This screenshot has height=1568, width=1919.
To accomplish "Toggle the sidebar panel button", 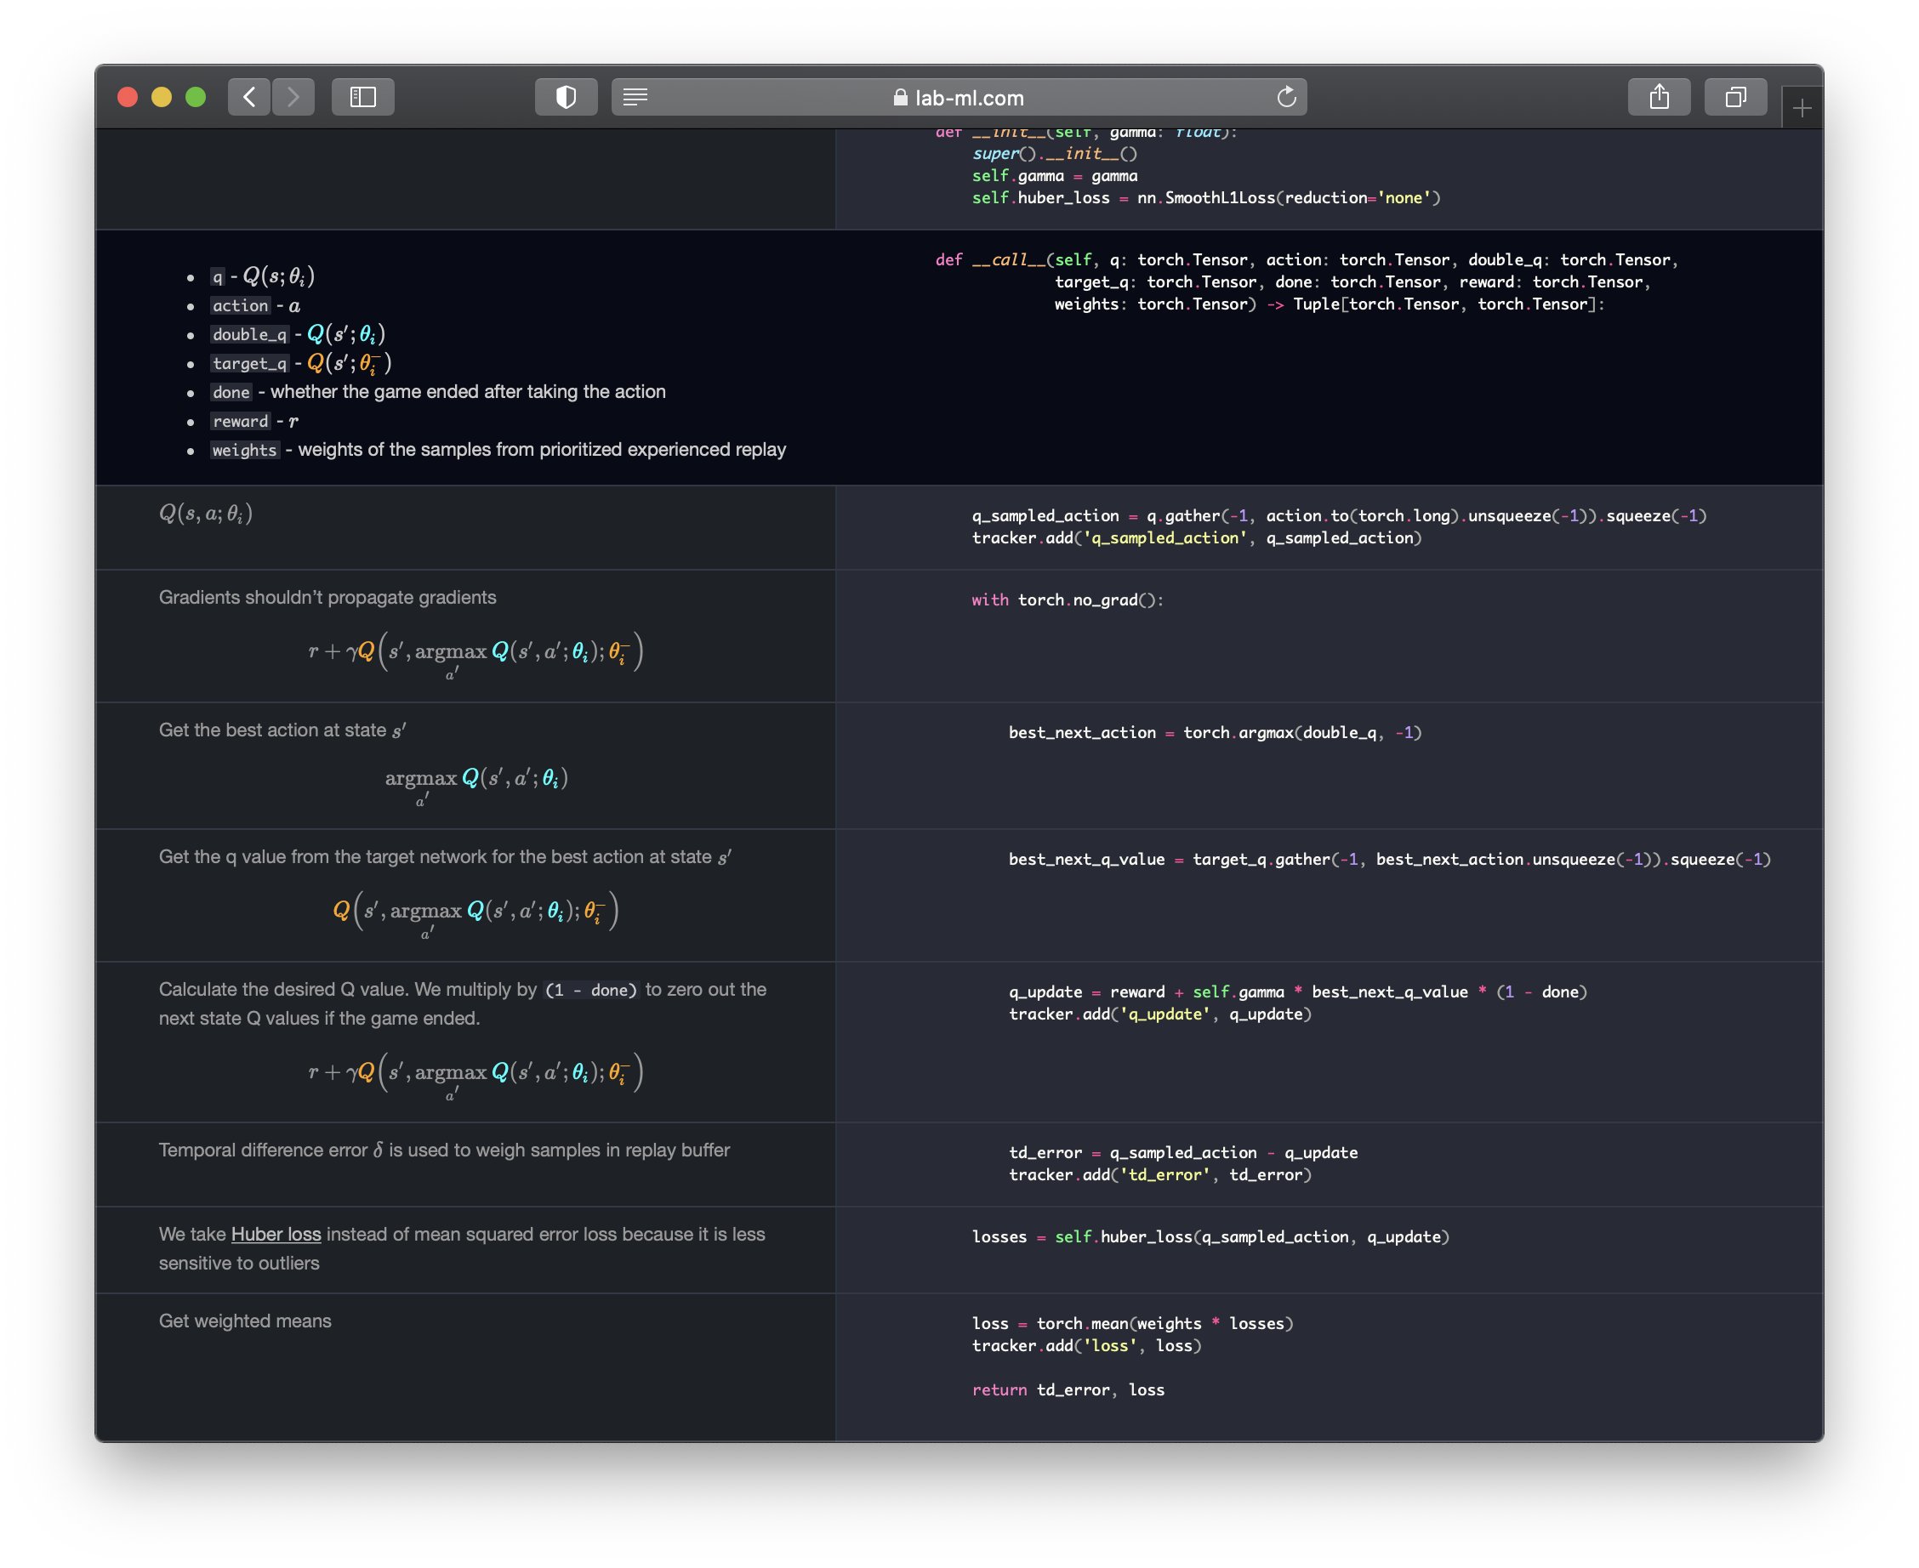I will pos(362,97).
